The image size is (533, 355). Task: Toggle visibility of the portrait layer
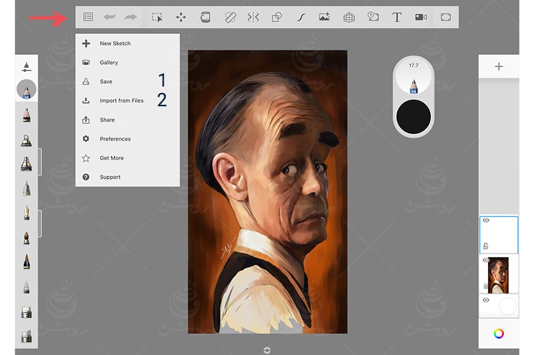(x=487, y=260)
